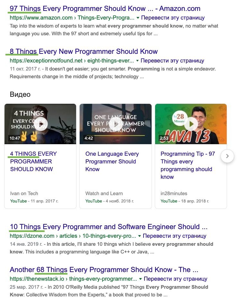Click the 10:47 duration badge on thumbnail
Screen dimensions: 237x306
point(14,138)
